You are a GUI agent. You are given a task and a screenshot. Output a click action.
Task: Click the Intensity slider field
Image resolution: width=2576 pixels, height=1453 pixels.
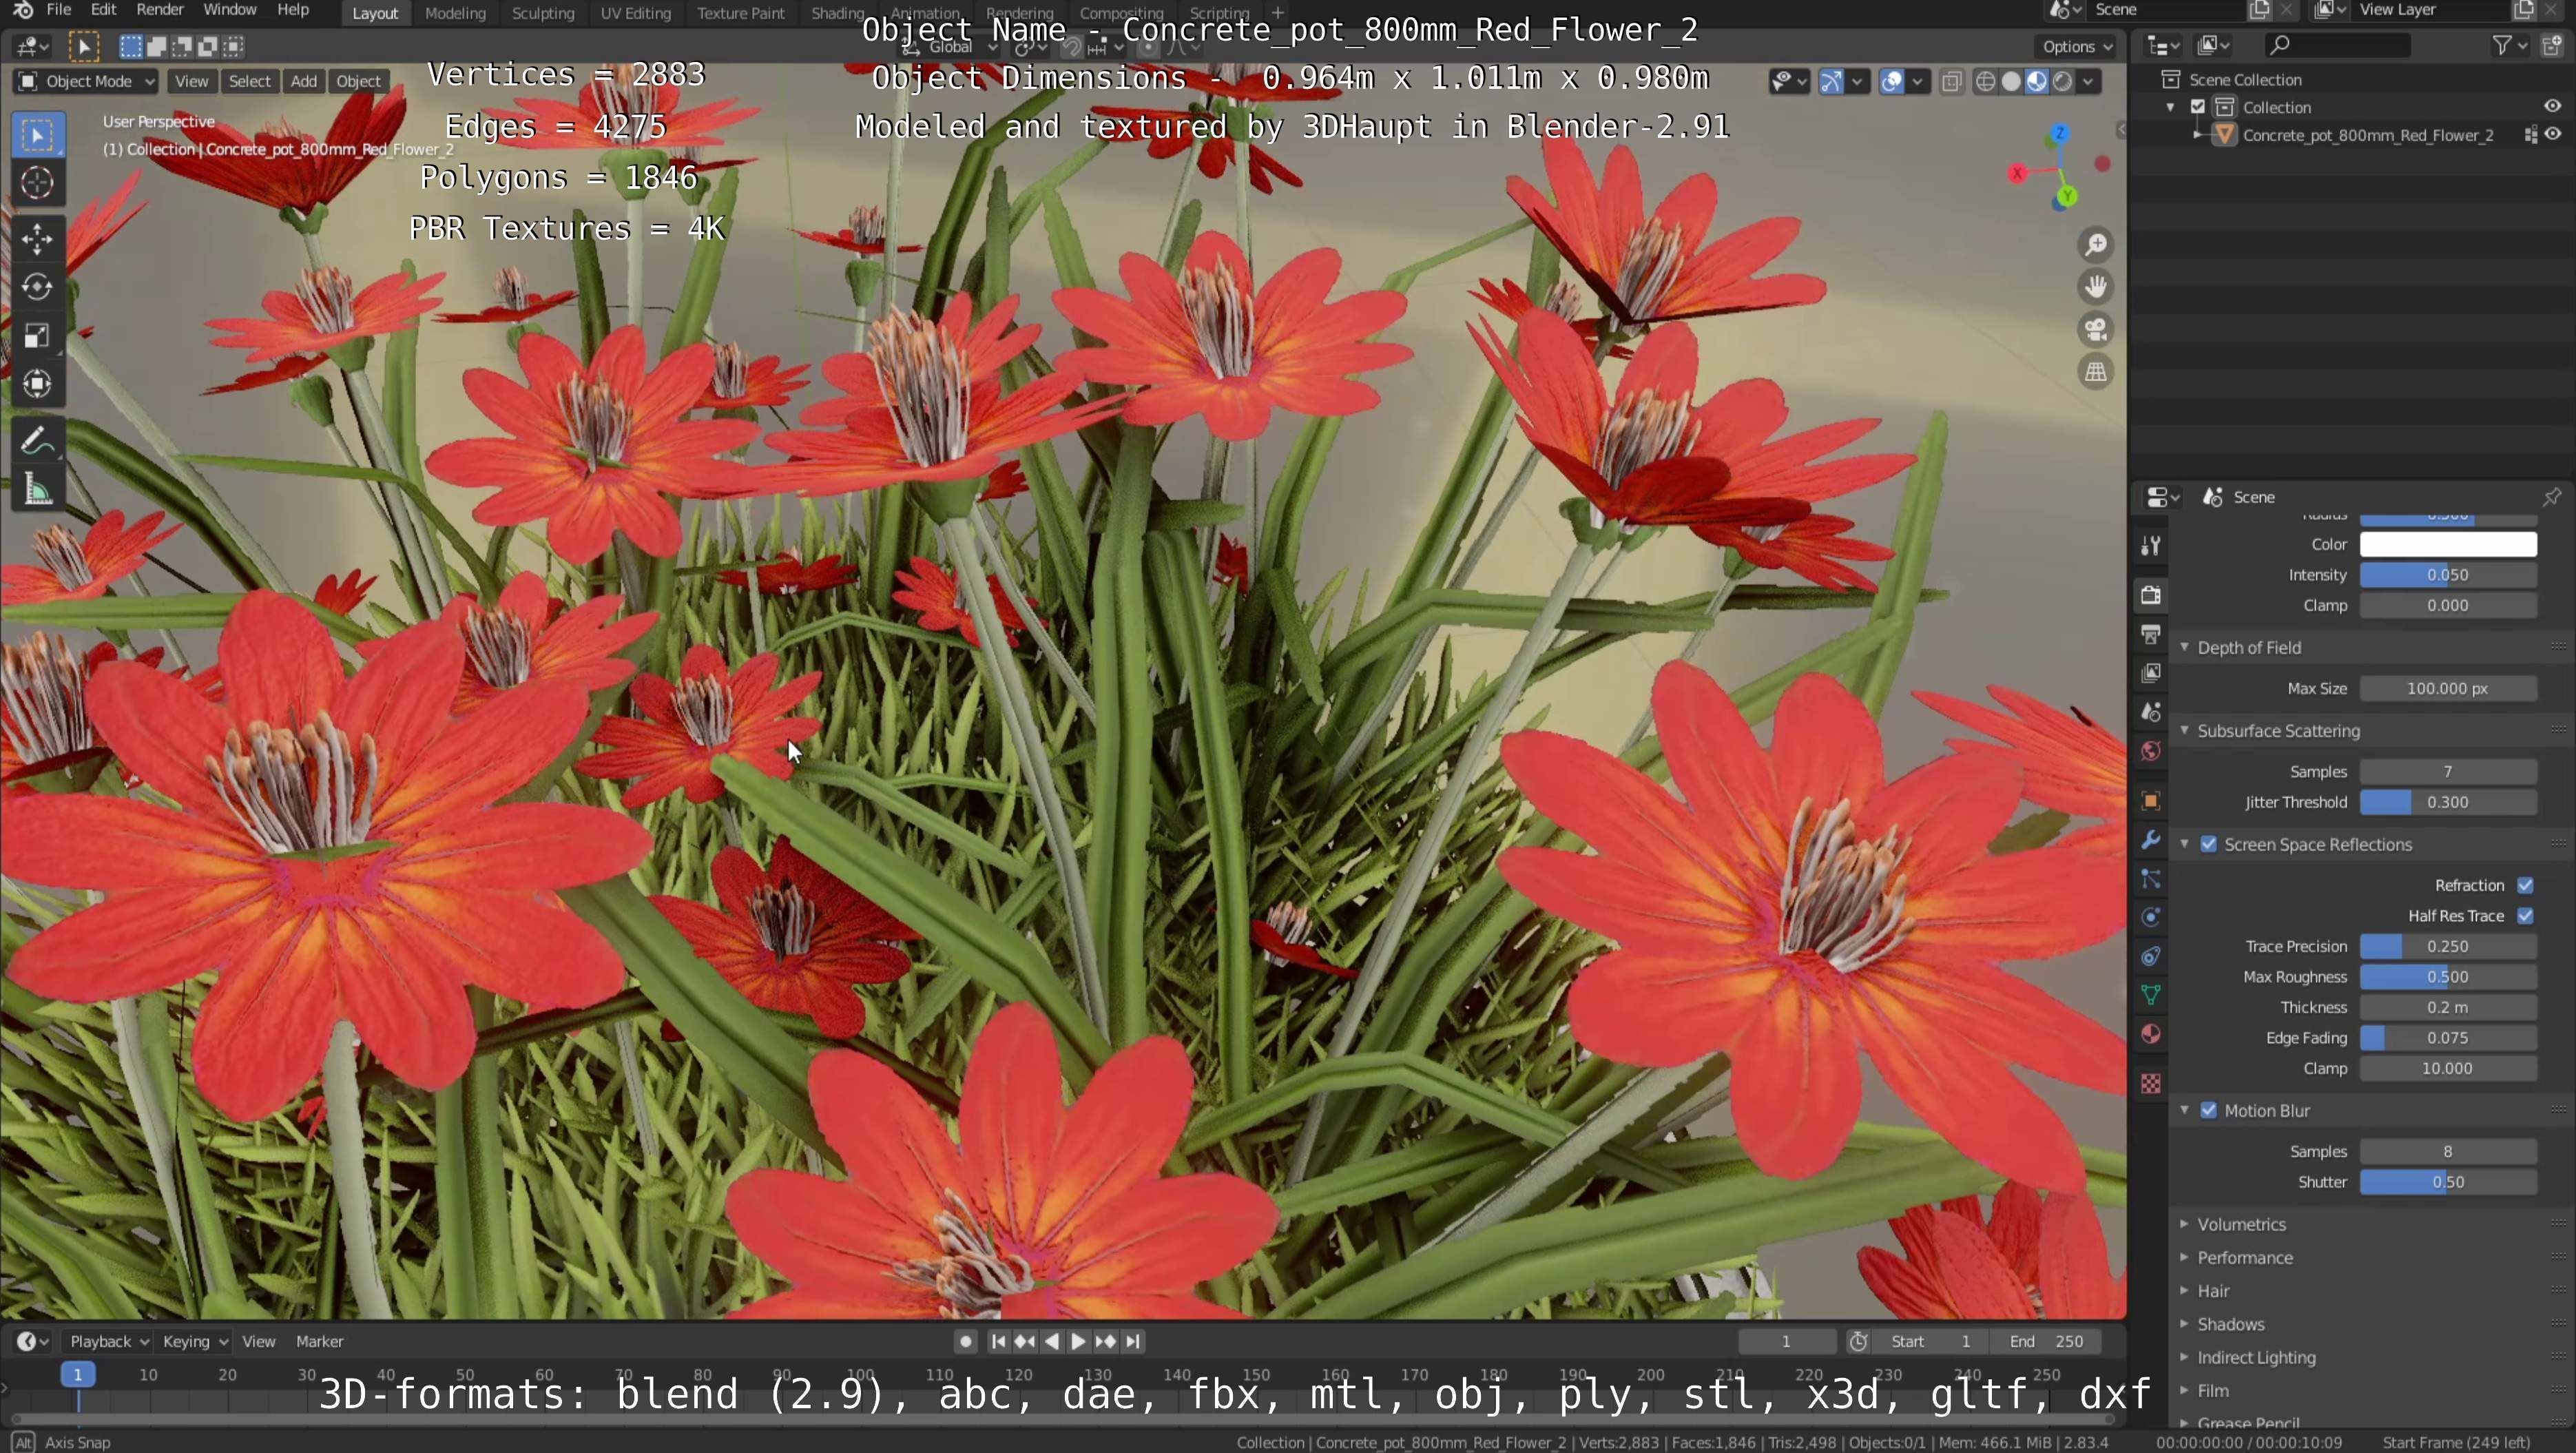[2448, 575]
